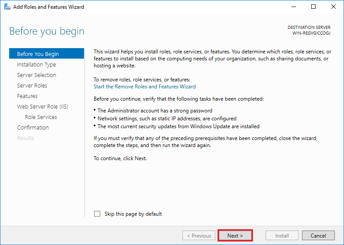Switch to Server Roles step

coord(32,86)
